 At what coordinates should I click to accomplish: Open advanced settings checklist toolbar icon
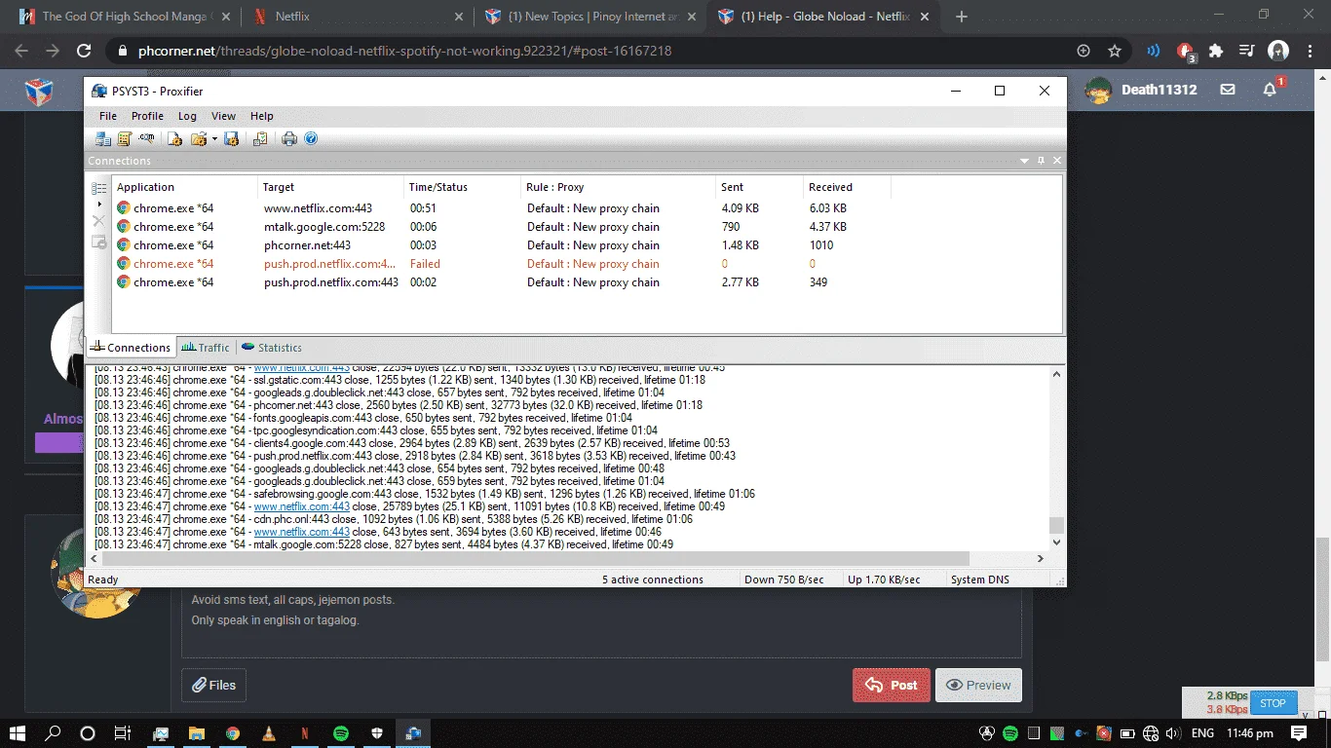pos(260,139)
